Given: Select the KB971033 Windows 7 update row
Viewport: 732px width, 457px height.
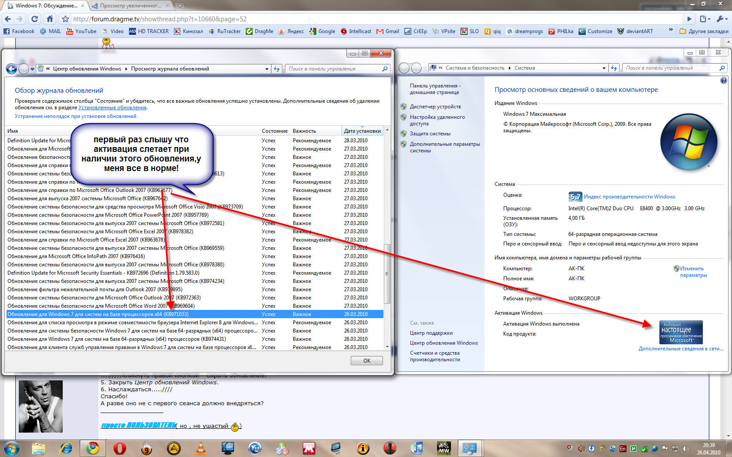Looking at the screenshot, I should click(x=195, y=314).
